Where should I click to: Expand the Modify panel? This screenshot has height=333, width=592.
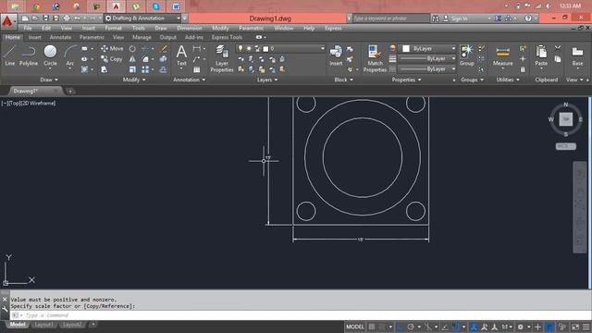tap(134, 80)
